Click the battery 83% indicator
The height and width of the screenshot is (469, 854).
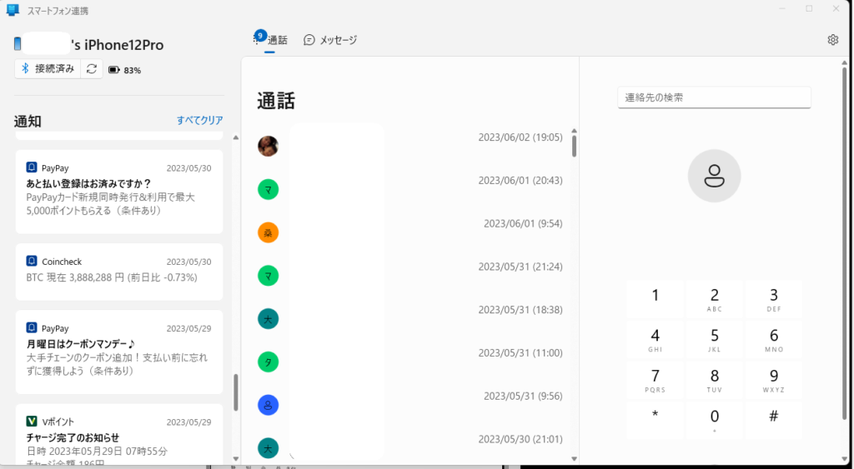pos(124,70)
